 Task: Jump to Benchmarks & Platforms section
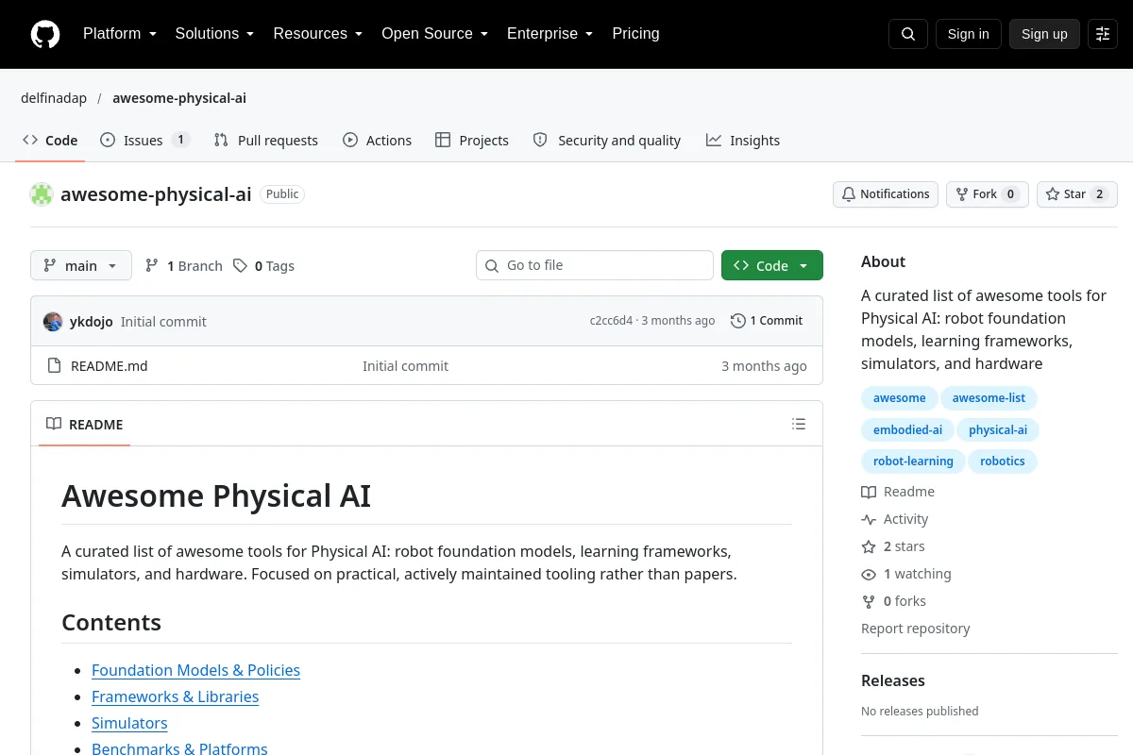point(179,748)
